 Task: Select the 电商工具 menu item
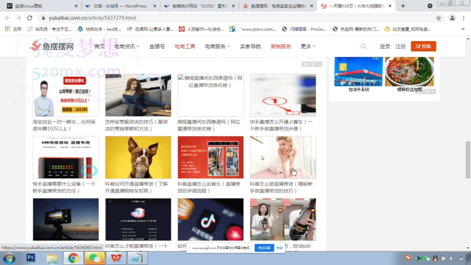pos(184,46)
